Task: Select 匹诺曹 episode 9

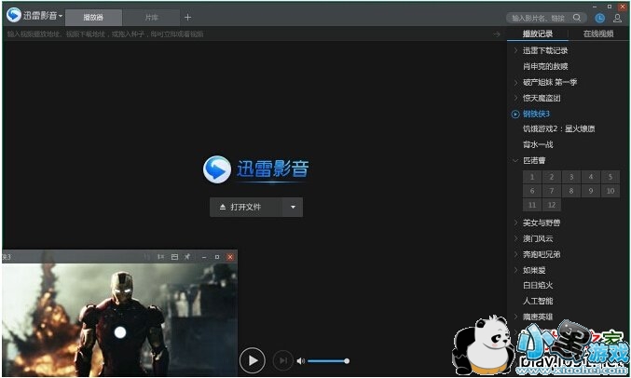Action: coord(591,191)
